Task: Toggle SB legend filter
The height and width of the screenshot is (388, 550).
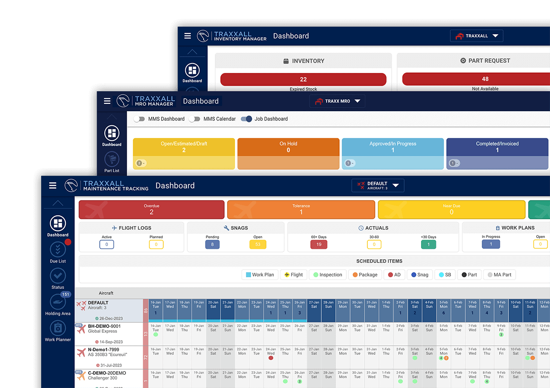Action: pyautogui.click(x=445, y=275)
